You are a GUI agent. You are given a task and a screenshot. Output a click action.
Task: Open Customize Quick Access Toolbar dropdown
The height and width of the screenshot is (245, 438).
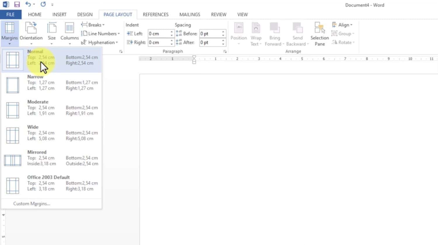52,5
